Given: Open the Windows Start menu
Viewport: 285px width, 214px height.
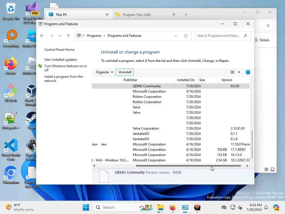Looking at the screenshot, I should click(86, 207).
